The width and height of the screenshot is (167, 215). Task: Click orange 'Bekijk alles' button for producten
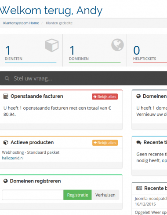(x=105, y=143)
